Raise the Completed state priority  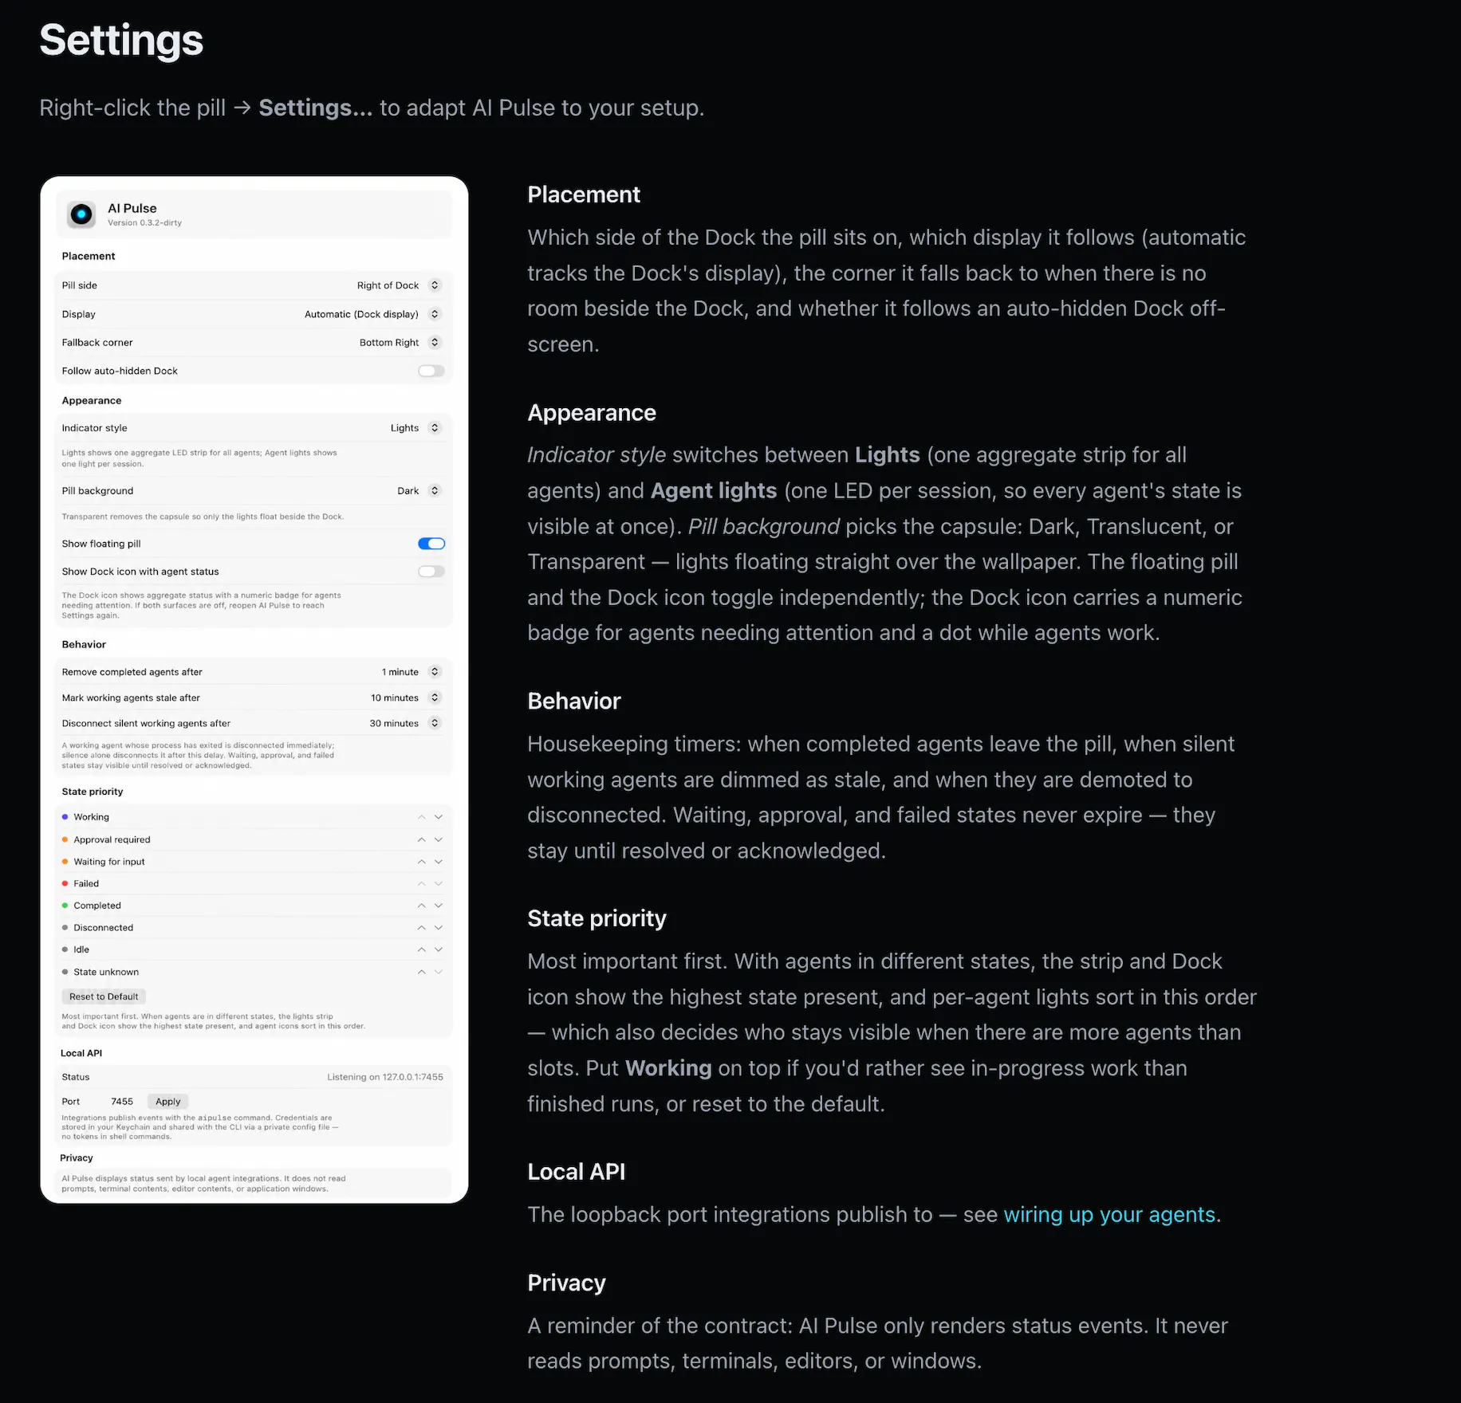(x=421, y=906)
